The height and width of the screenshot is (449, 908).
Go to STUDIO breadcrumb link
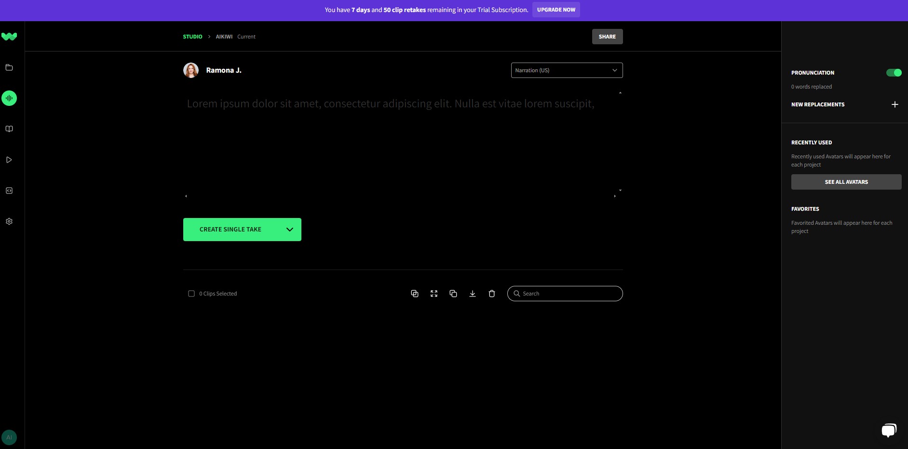pyautogui.click(x=192, y=37)
